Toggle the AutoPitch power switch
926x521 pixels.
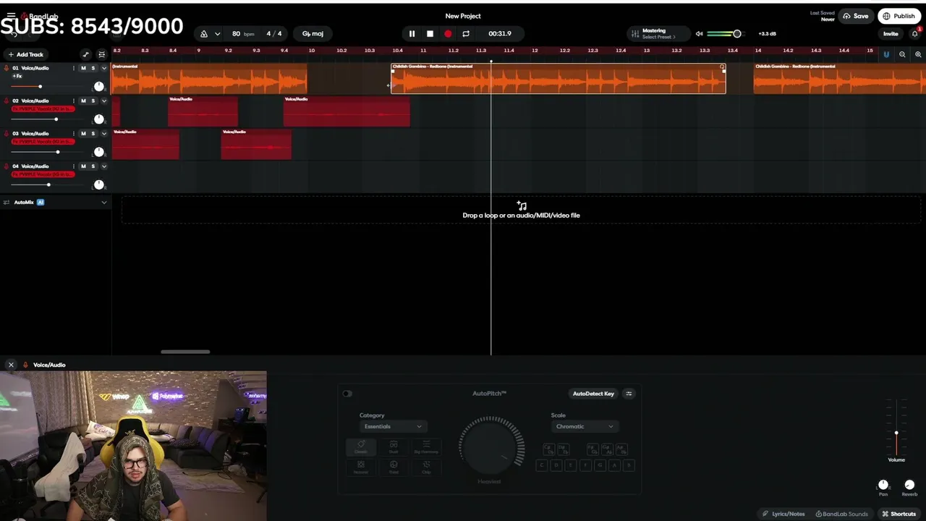pyautogui.click(x=347, y=394)
